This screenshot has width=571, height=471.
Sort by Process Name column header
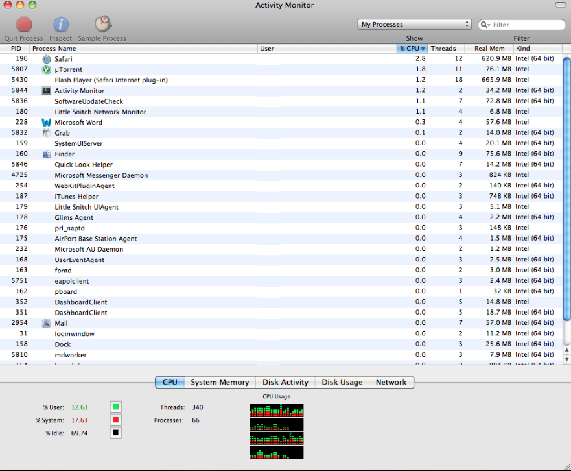pyautogui.click(x=143, y=49)
